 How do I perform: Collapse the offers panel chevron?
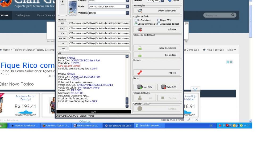tap(195, 89)
